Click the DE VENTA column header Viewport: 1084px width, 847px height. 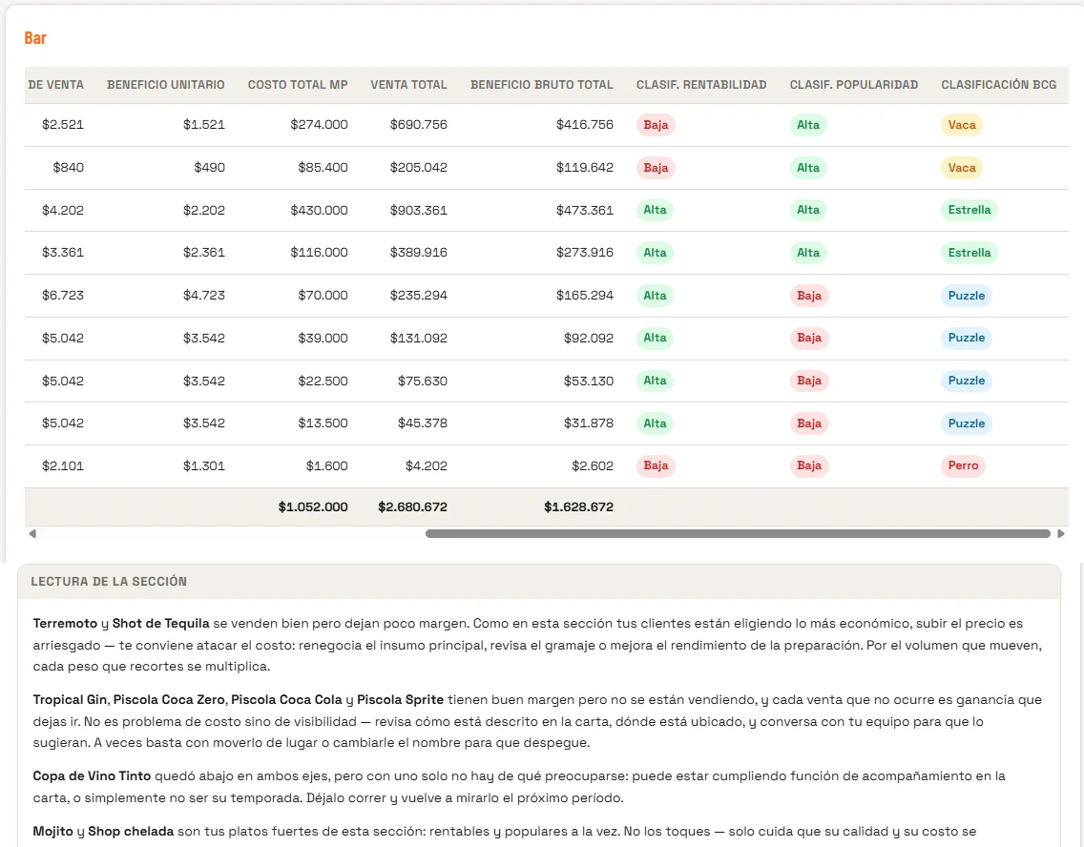pyautogui.click(x=55, y=84)
